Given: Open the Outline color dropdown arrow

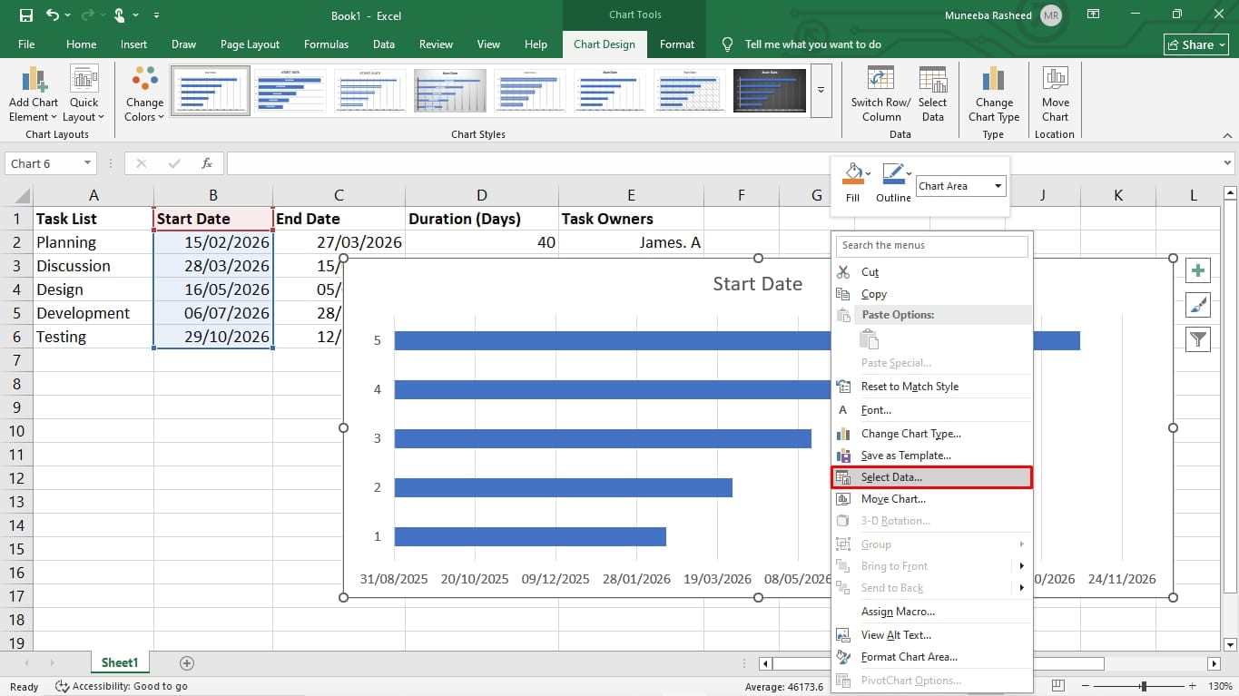Looking at the screenshot, I should pos(909,172).
